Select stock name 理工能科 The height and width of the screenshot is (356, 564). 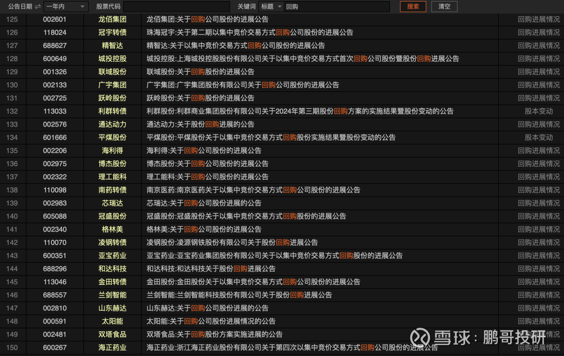pos(112,177)
